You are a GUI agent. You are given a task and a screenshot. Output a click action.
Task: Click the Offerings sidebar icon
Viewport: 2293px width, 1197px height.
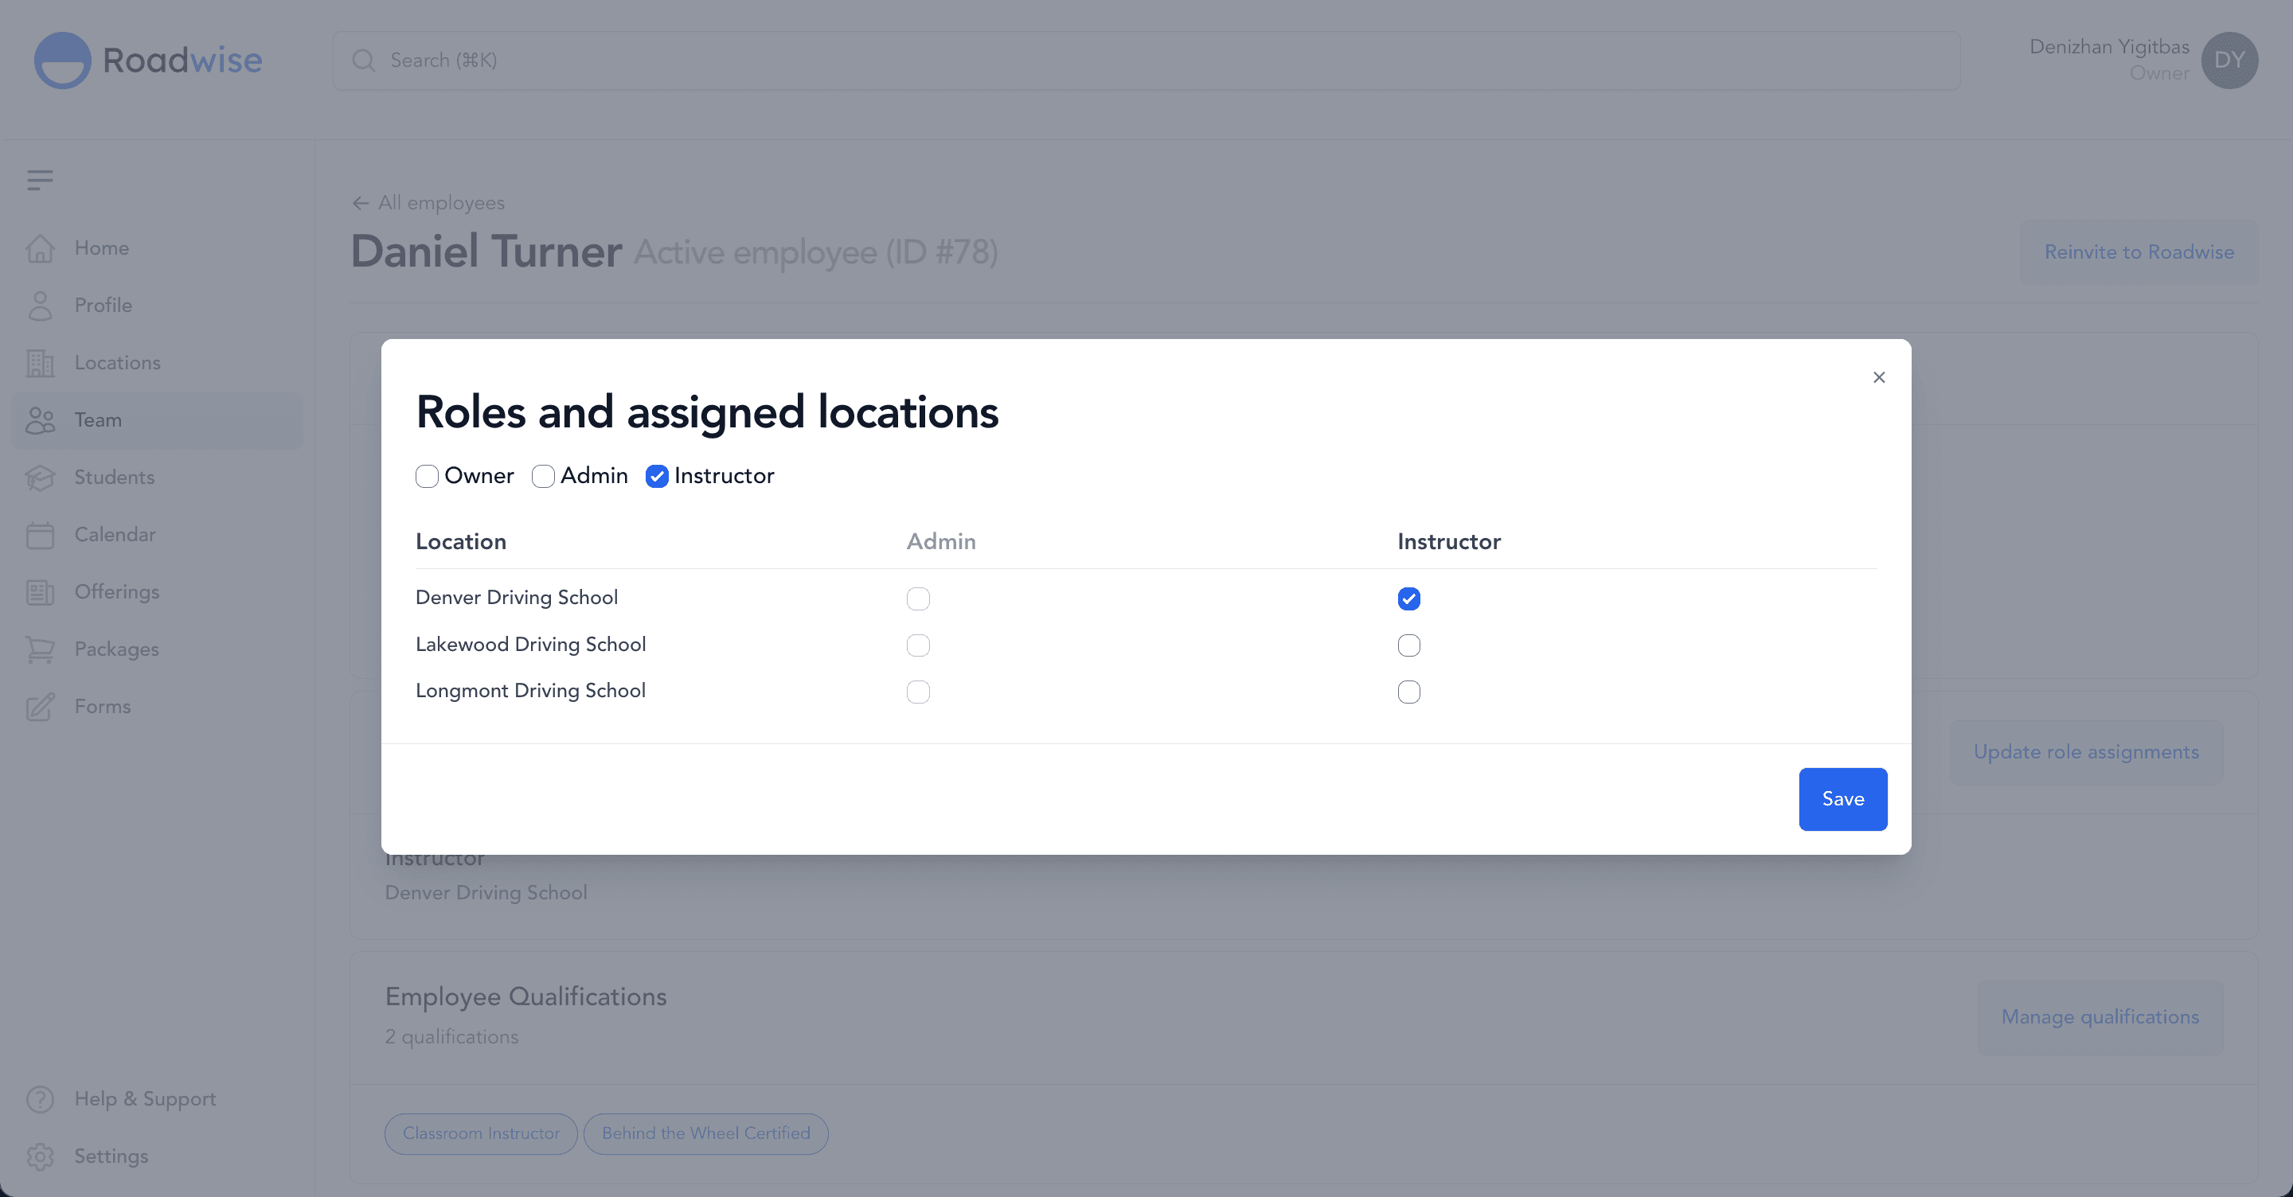[41, 591]
